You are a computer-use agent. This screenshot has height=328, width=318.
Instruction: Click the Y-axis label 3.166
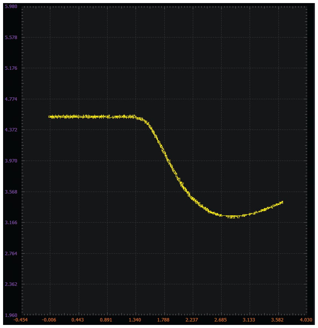11,222
